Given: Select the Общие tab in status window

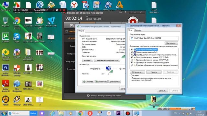Looking at the screenshot, I should pyautogui.click(x=81, y=31).
